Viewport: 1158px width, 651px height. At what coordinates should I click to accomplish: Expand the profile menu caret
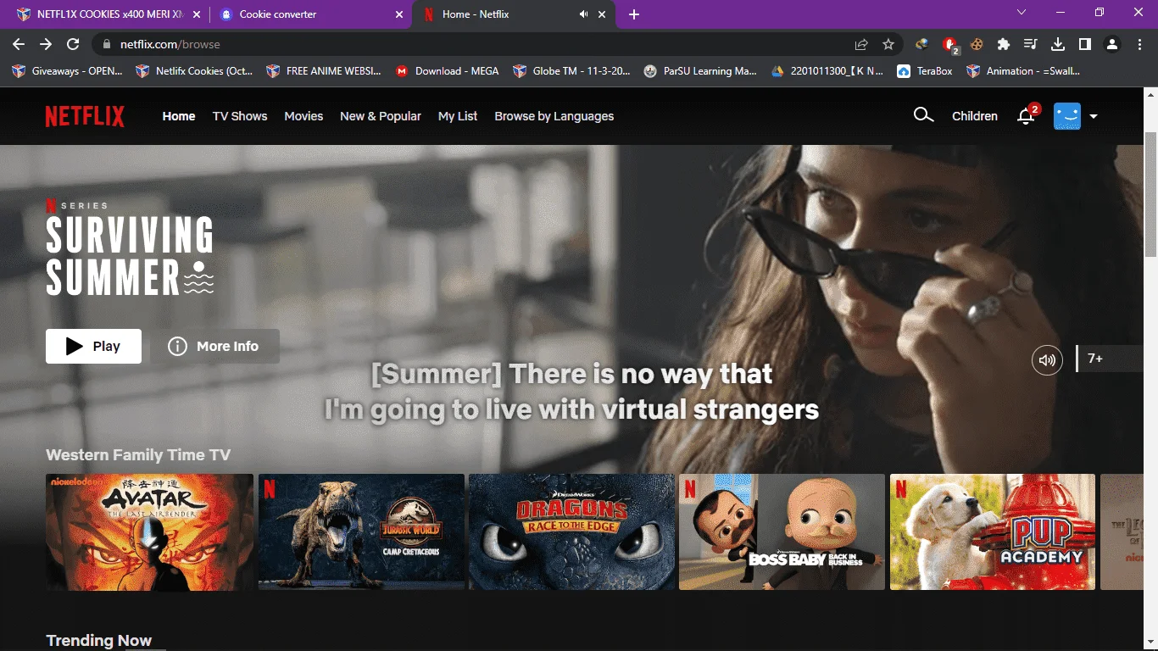[1094, 117]
